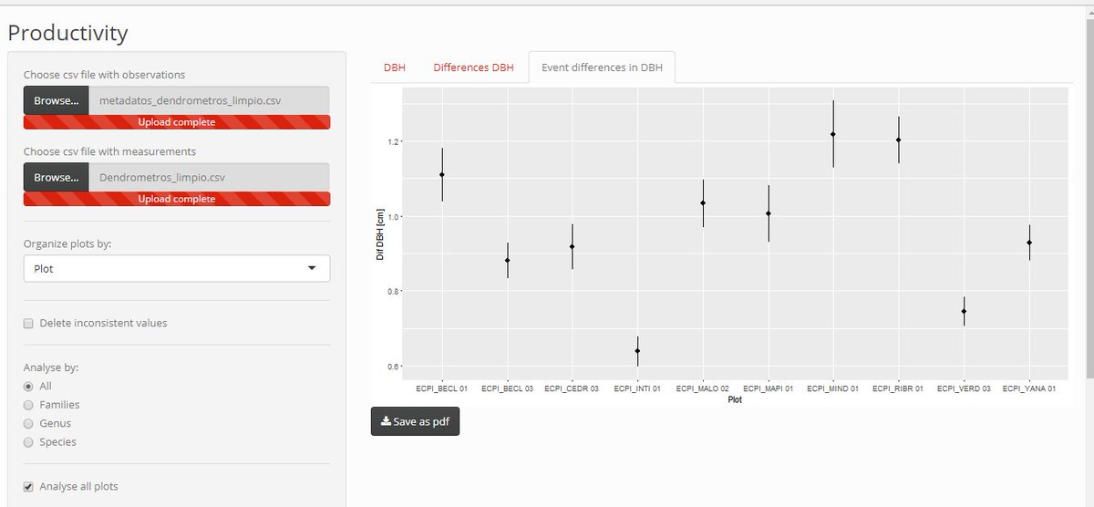Click the ECPI_BECL 03 axis label

point(507,389)
